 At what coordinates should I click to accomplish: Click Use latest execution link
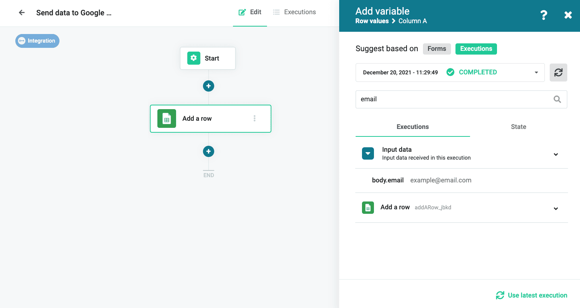click(531, 295)
